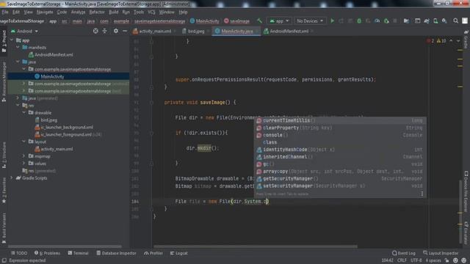Expand the mipmap folder
The width and height of the screenshot is (470, 264).
click(x=24, y=156)
